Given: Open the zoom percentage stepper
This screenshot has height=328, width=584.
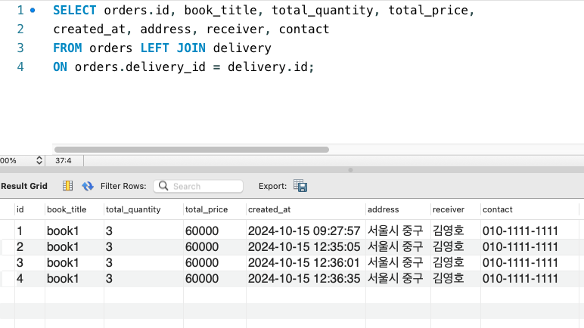Looking at the screenshot, I should click(39, 160).
